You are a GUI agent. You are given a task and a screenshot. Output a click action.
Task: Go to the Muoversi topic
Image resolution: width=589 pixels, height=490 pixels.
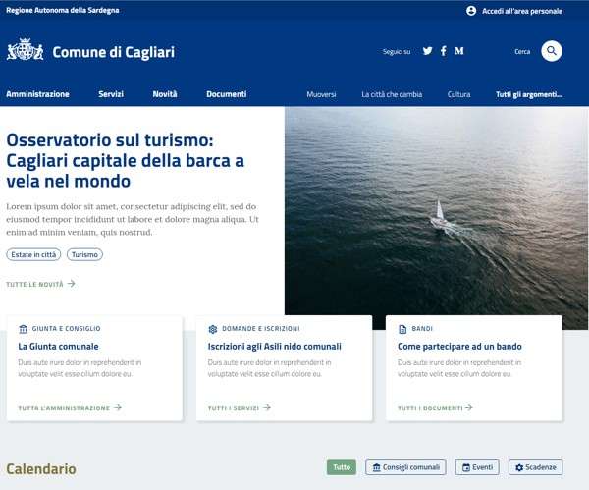click(x=321, y=94)
